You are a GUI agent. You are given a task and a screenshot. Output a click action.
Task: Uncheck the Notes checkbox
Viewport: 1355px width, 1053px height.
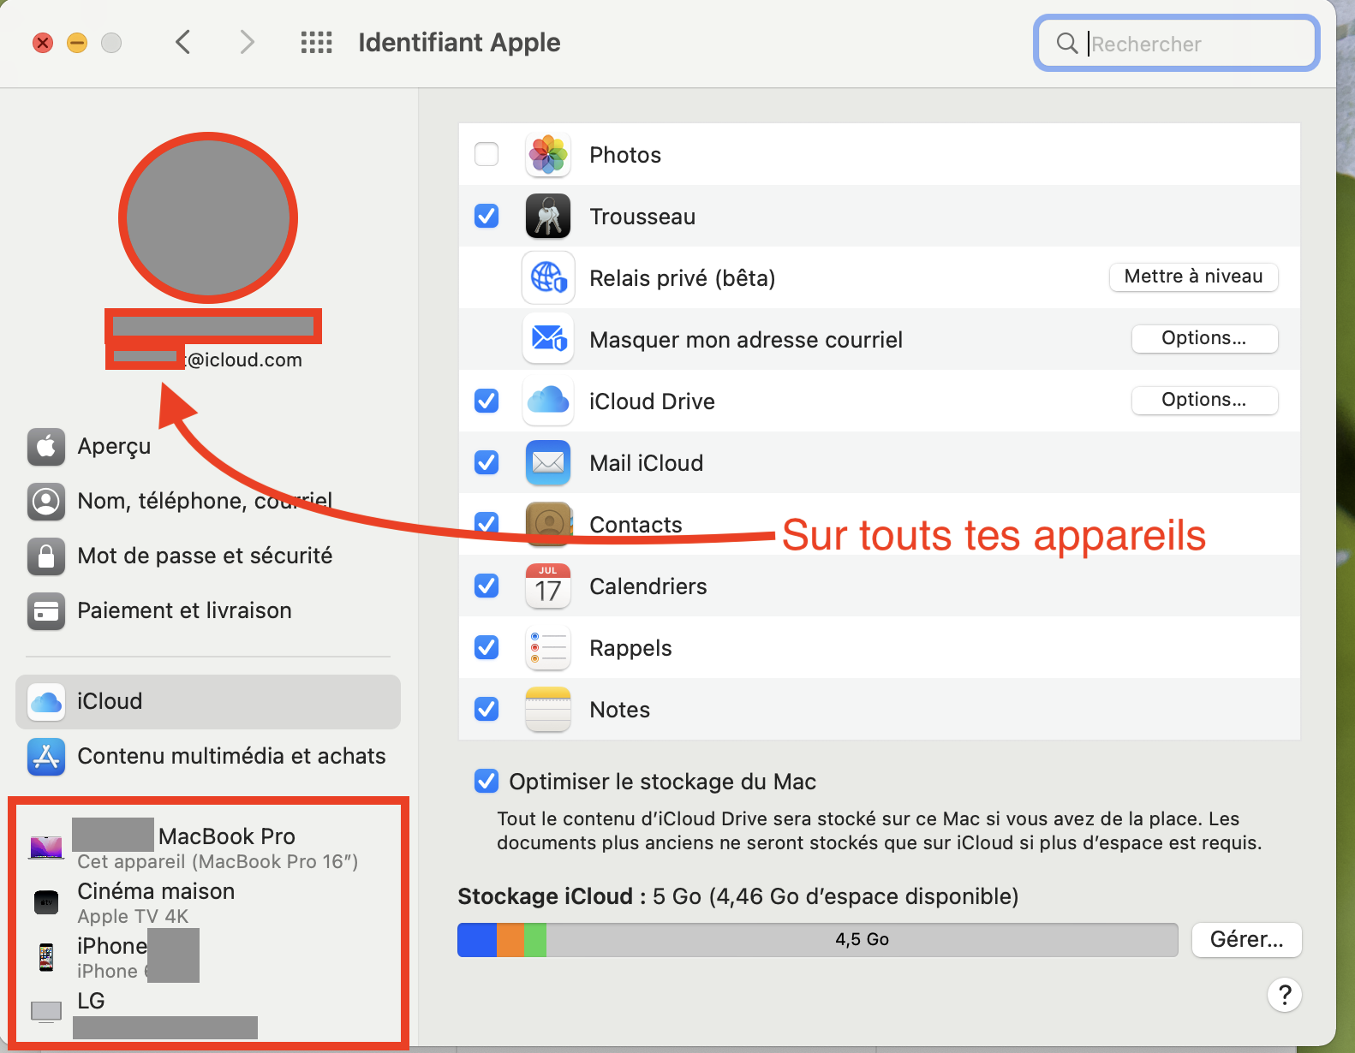[486, 709]
